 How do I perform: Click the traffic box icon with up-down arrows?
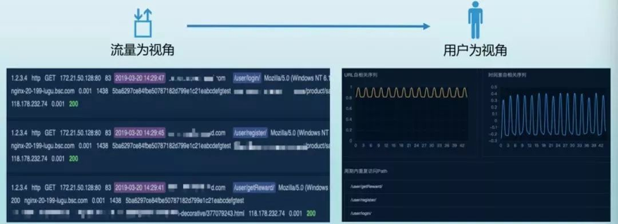[x=143, y=23]
